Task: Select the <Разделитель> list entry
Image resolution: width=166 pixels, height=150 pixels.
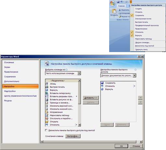Action: click(62, 81)
